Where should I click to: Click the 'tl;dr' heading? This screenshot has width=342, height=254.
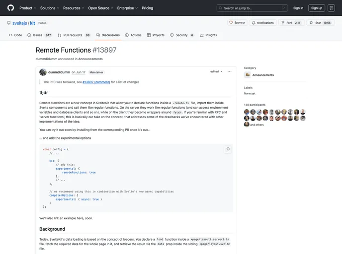[44, 92]
